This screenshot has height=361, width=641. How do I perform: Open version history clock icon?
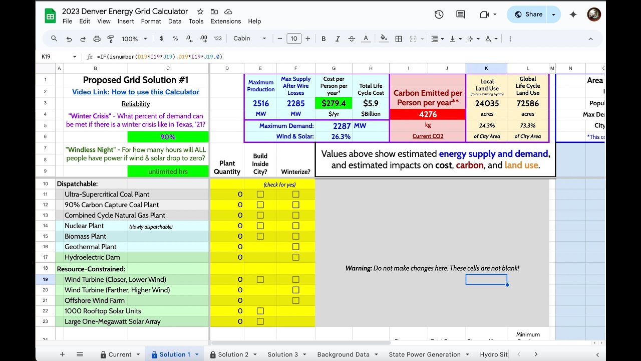(439, 15)
